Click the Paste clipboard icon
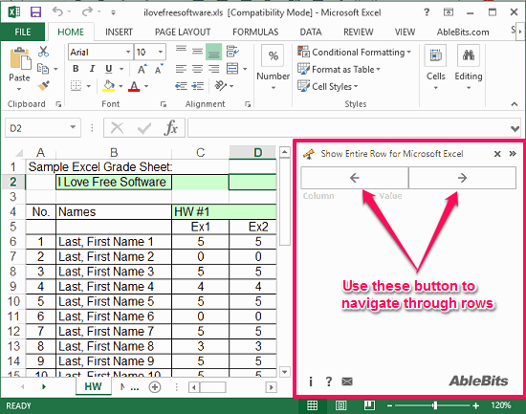 pos(20,59)
